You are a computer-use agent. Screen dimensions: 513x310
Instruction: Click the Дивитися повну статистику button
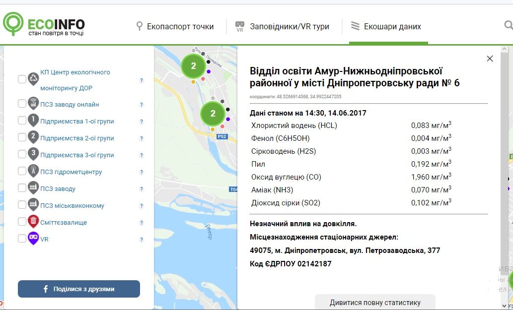(x=374, y=303)
